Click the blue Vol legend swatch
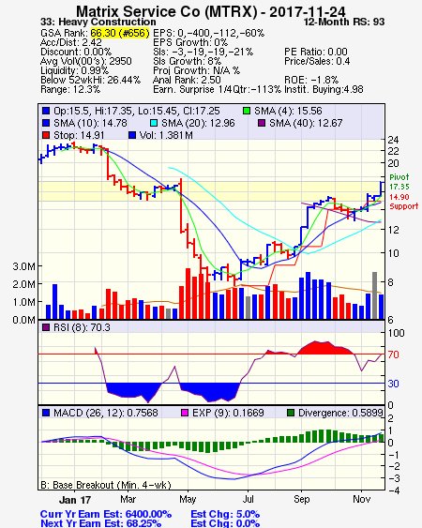Screen dimensions: 422x528 [x=132, y=135]
